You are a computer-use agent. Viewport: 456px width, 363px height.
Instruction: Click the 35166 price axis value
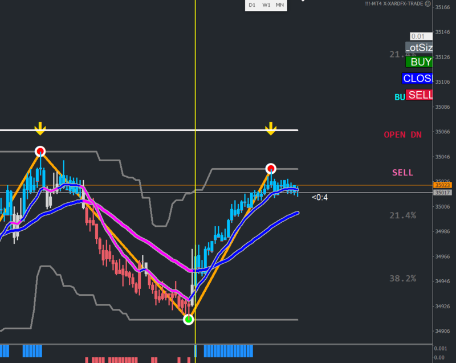[x=442, y=7]
